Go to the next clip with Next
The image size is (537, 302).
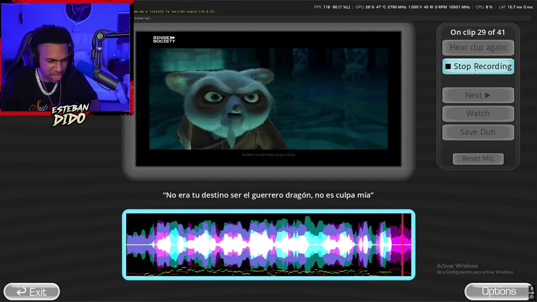pos(478,95)
